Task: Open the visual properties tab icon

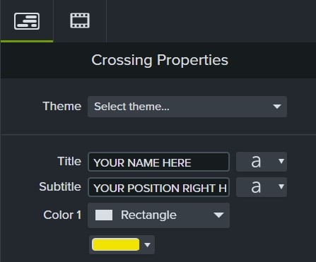Action: tap(27, 21)
